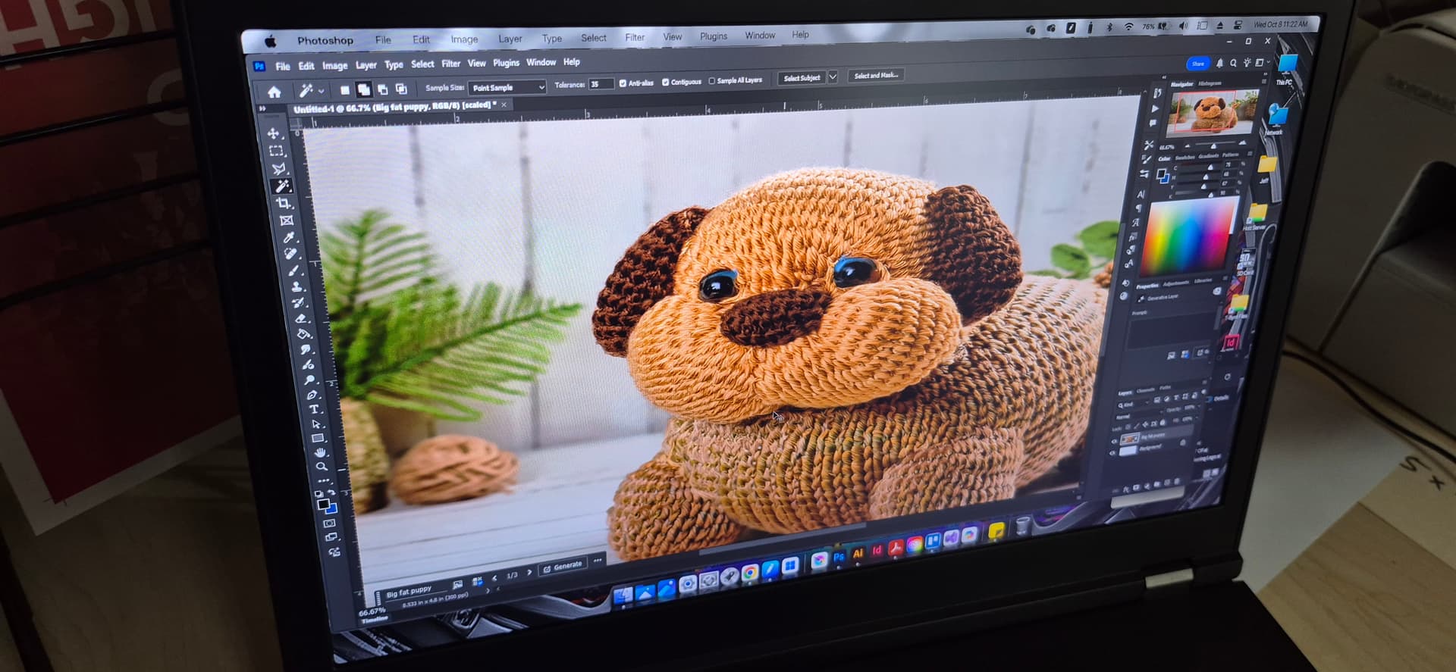Click the Navigator puppy preview thumbnail
This screenshot has height=672, width=1456.
pyautogui.click(x=1212, y=112)
